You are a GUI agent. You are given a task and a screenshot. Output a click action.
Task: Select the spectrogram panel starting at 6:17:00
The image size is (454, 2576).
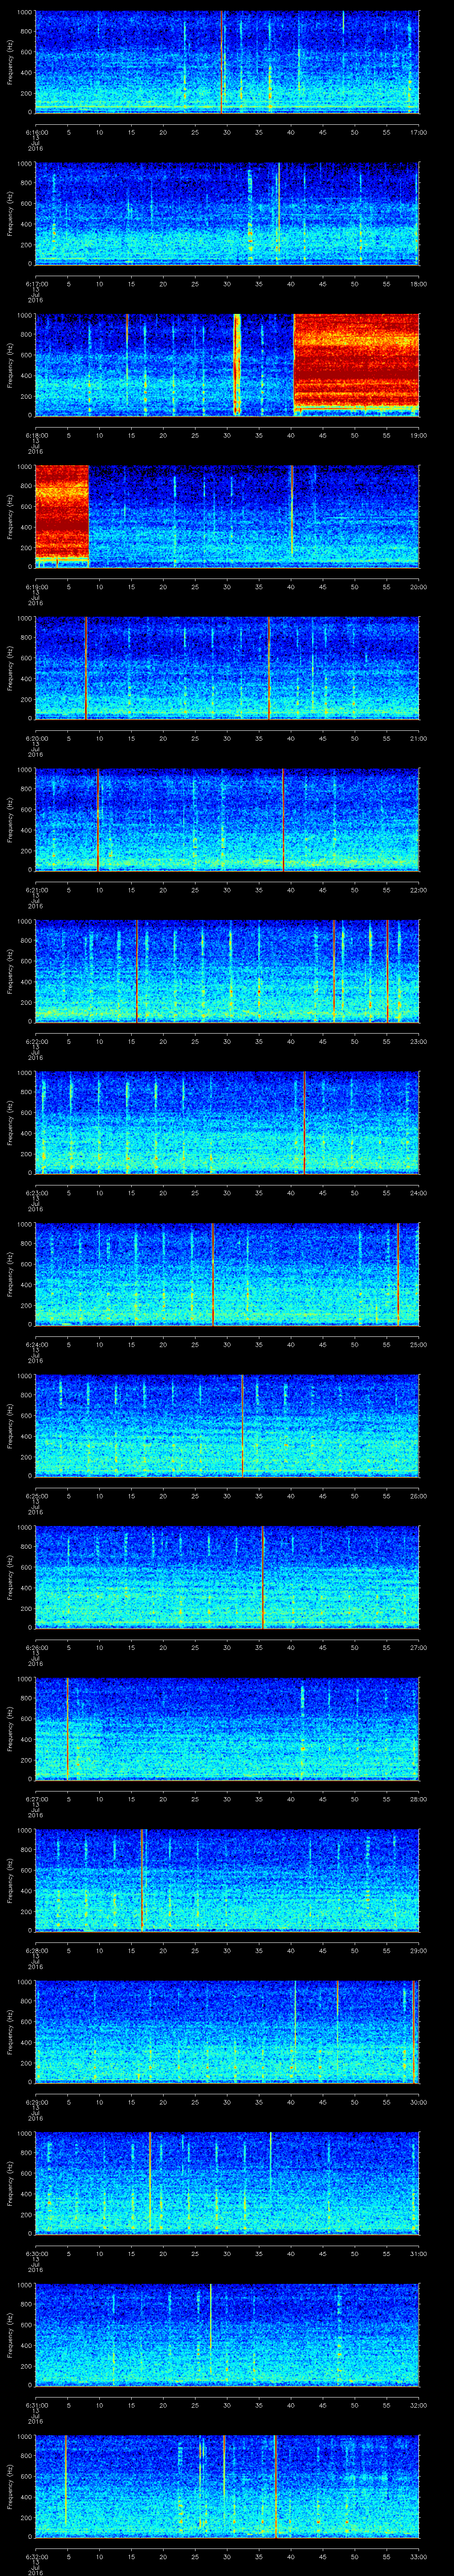[227, 213]
